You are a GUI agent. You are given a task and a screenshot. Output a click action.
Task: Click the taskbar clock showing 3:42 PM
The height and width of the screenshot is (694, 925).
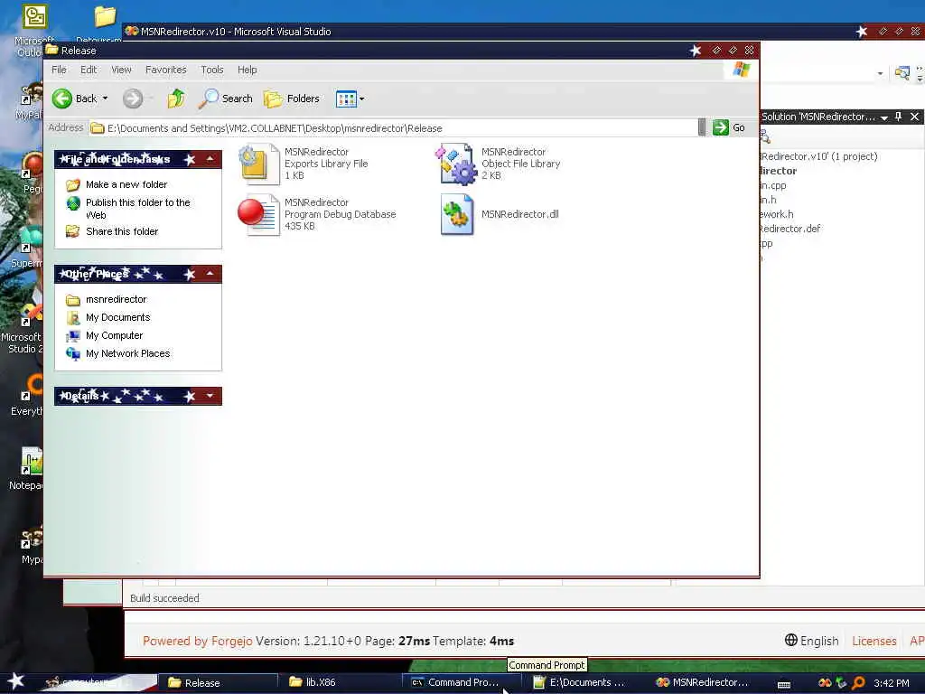(x=891, y=683)
